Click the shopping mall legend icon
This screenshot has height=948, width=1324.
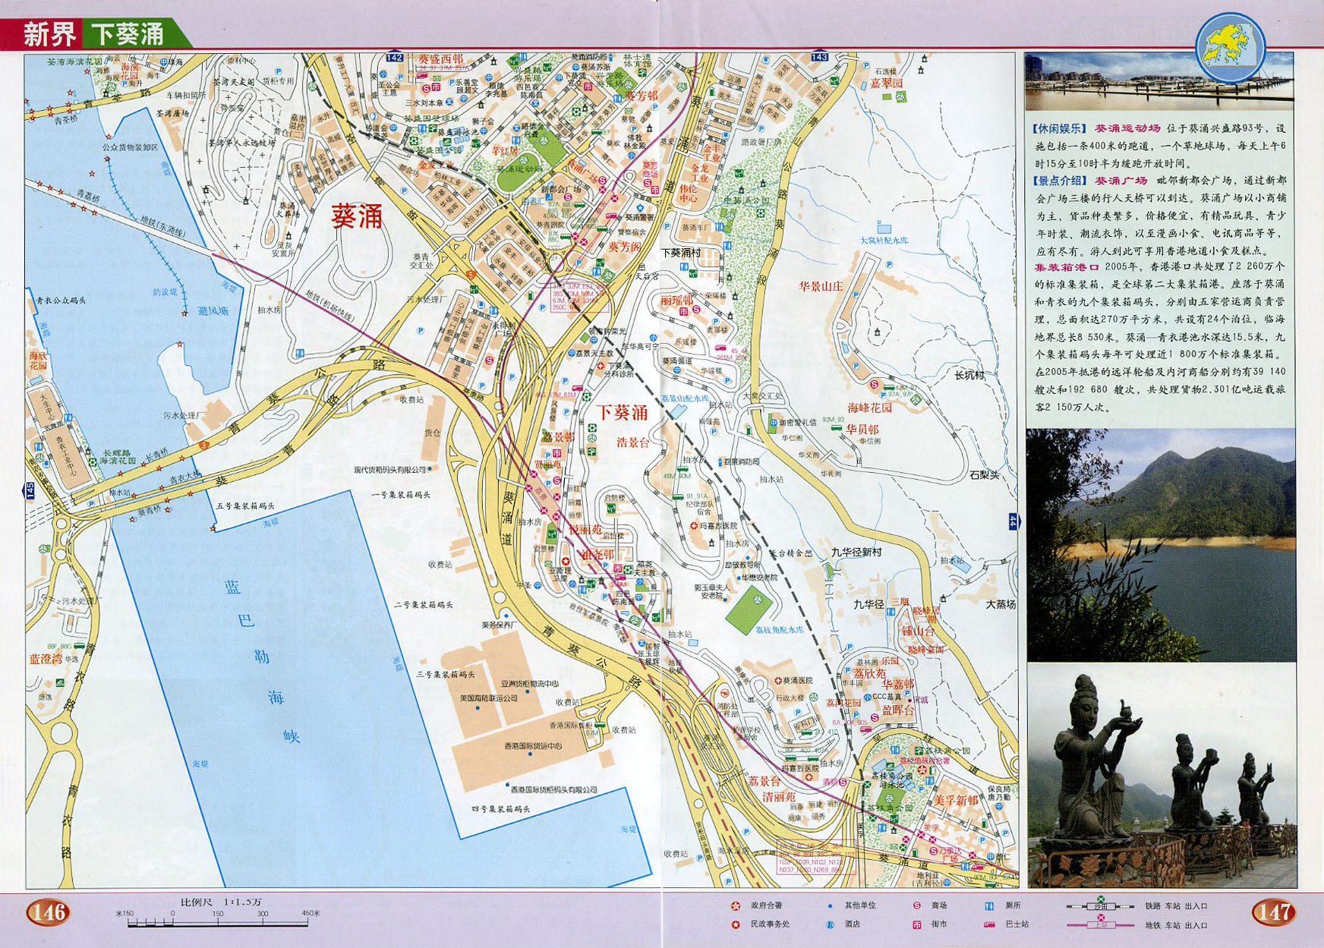pyautogui.click(x=916, y=905)
